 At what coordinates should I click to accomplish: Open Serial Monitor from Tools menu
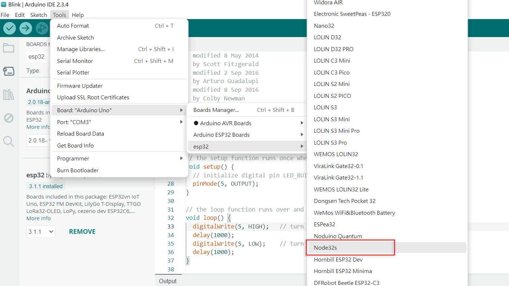point(119,61)
